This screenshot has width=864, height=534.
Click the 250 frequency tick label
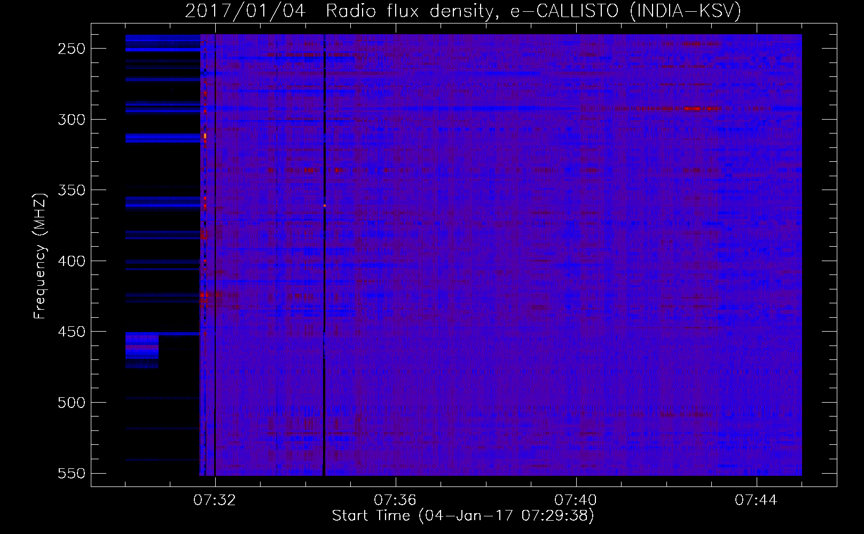[72, 49]
